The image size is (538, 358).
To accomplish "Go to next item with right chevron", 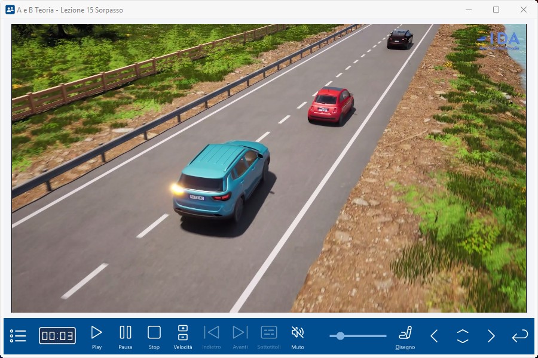I will 491,336.
